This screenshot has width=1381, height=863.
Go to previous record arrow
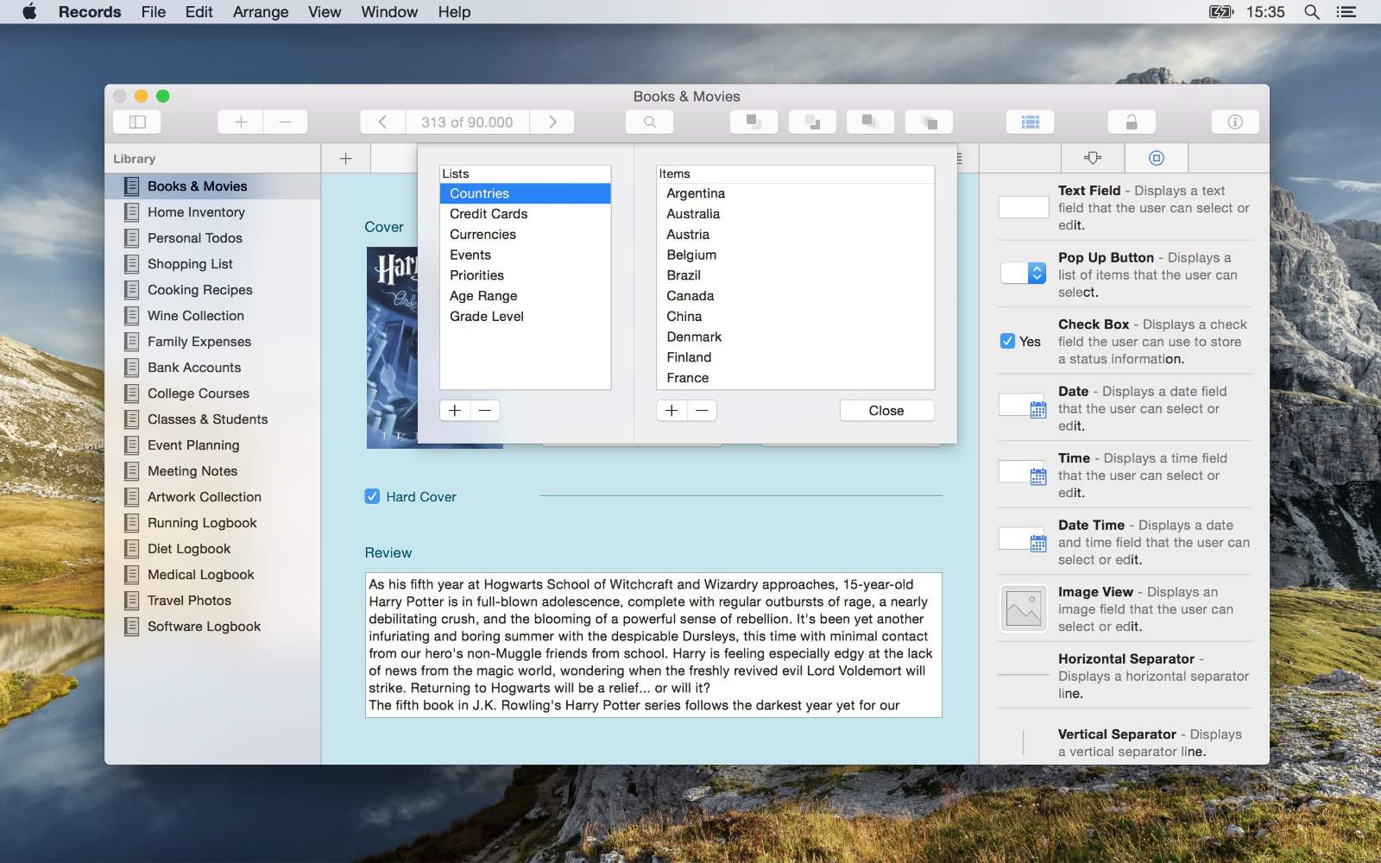click(x=382, y=122)
